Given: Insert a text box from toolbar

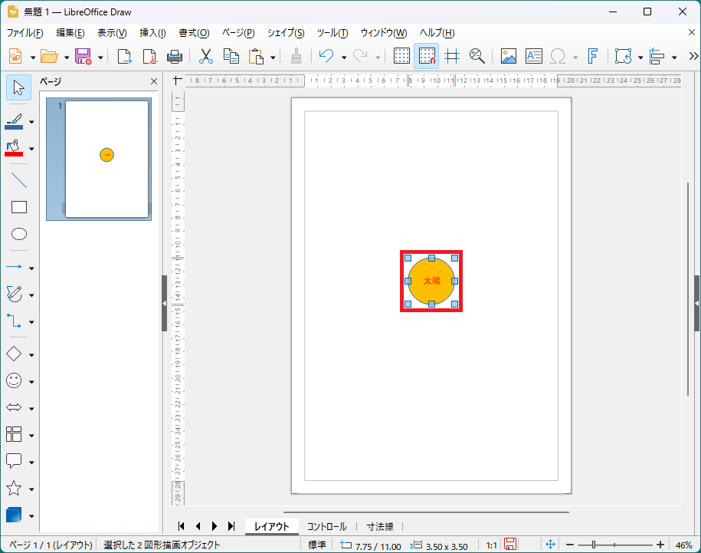Looking at the screenshot, I should (533, 56).
